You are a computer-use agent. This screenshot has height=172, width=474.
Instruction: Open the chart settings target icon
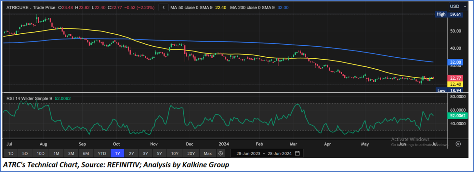[458, 144]
